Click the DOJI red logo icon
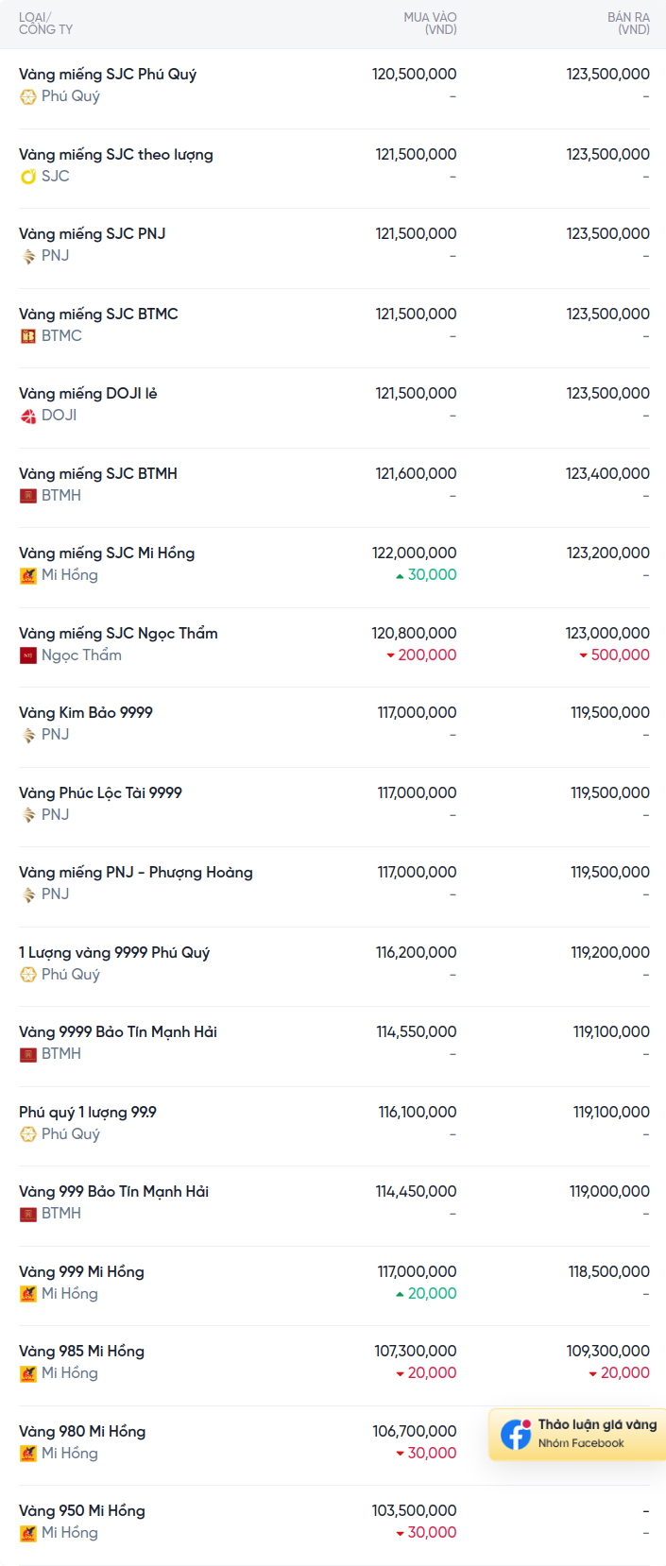 point(28,416)
